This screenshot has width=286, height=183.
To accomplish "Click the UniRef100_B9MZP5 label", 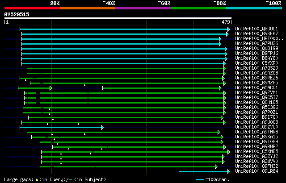I will click(x=257, y=83).
